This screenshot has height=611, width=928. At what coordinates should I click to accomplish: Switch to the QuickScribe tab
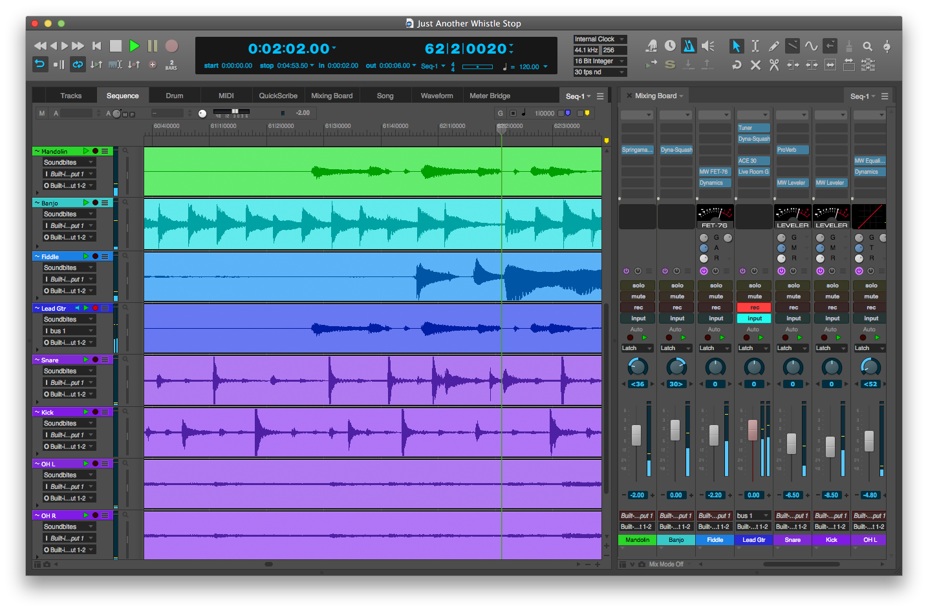278,96
